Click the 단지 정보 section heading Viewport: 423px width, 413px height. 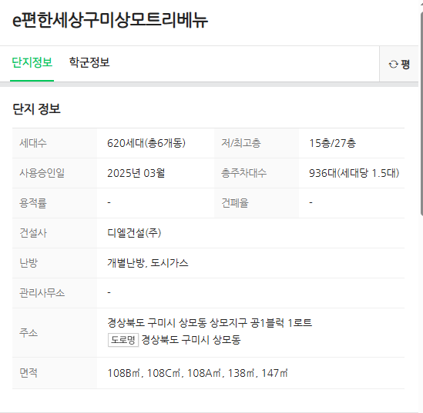tap(36, 108)
